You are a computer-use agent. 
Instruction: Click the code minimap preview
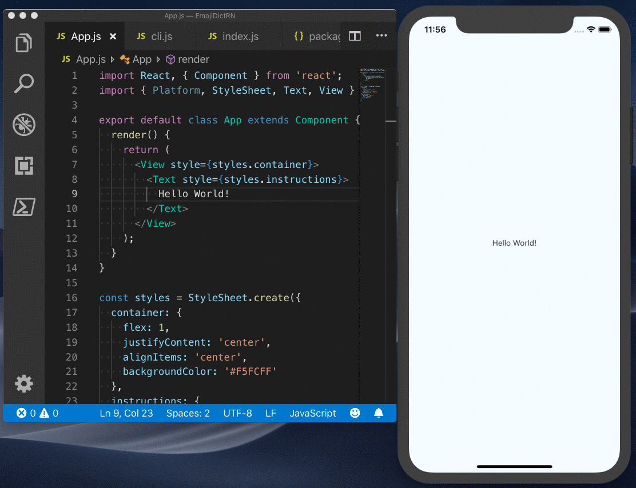(372, 84)
